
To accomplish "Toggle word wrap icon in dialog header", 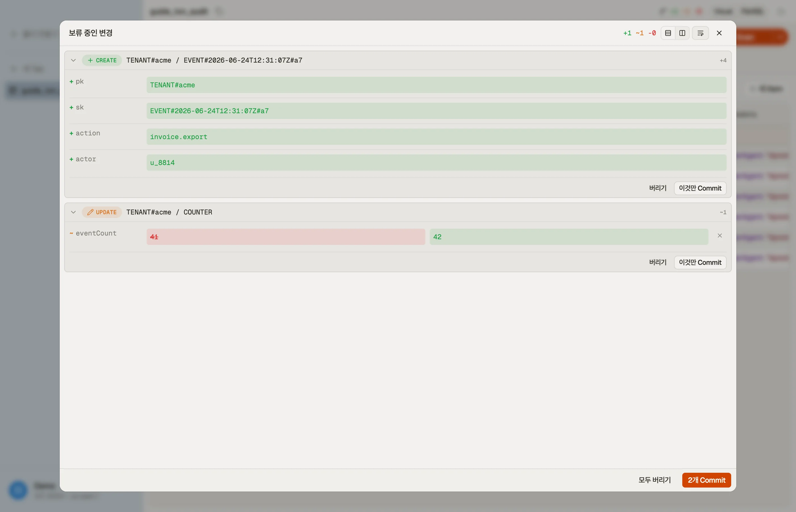I will (x=700, y=33).
